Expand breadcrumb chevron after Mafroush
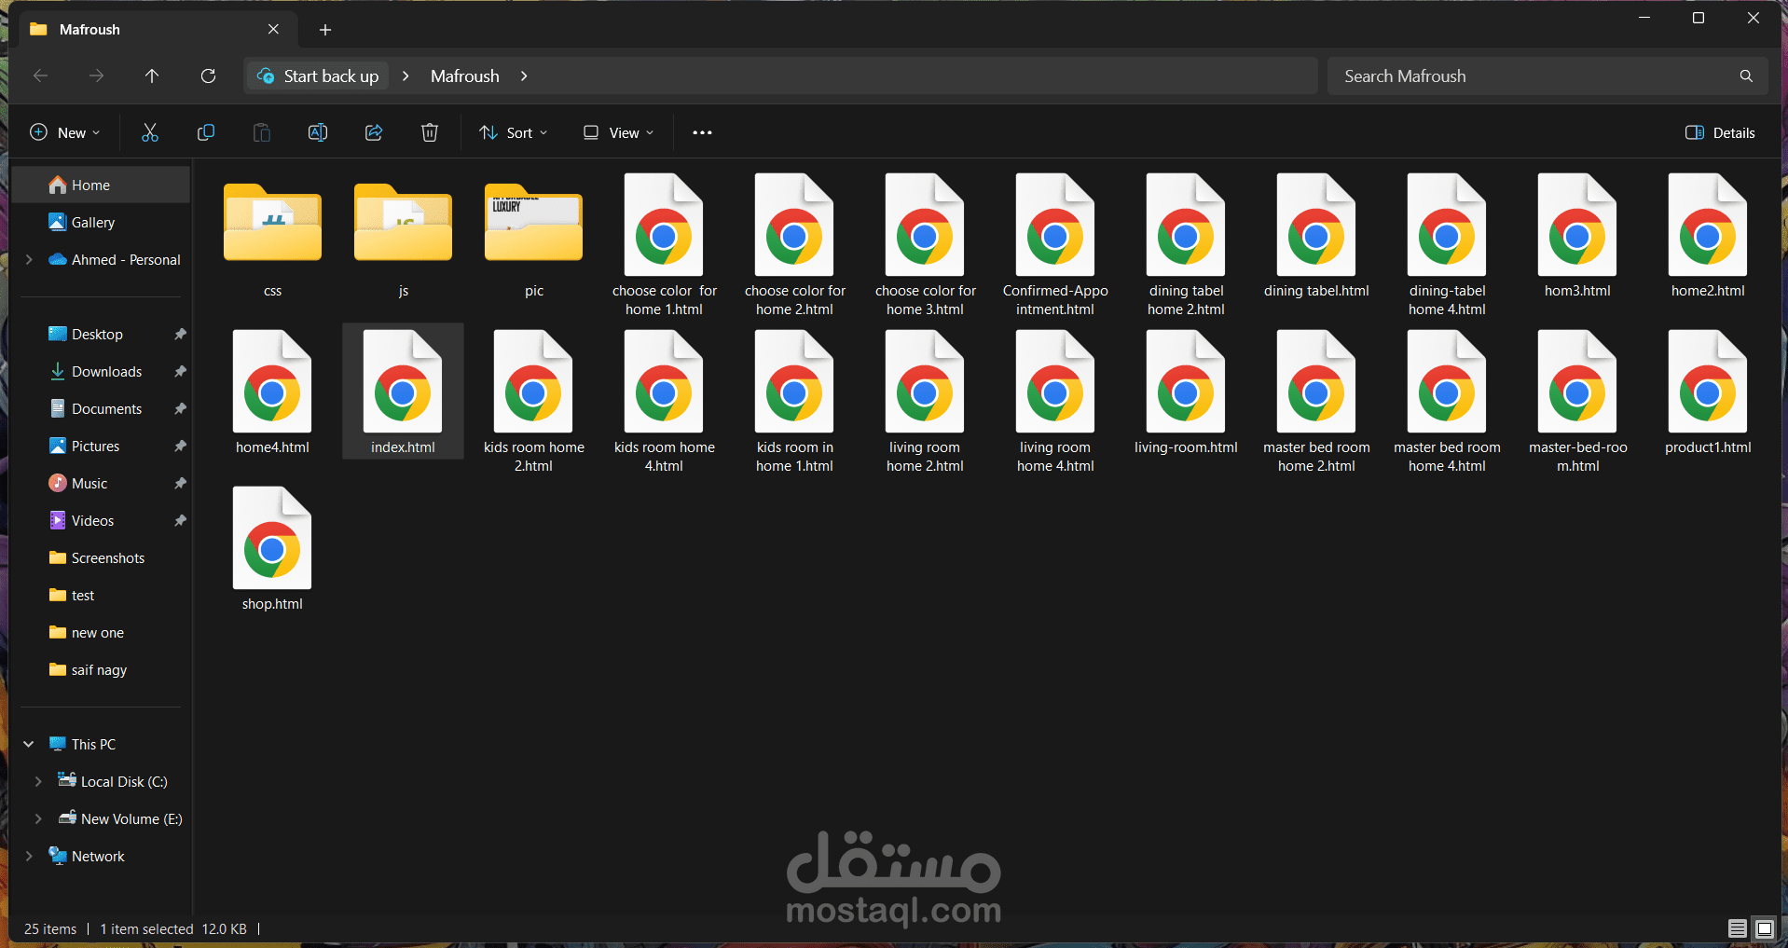 click(524, 76)
